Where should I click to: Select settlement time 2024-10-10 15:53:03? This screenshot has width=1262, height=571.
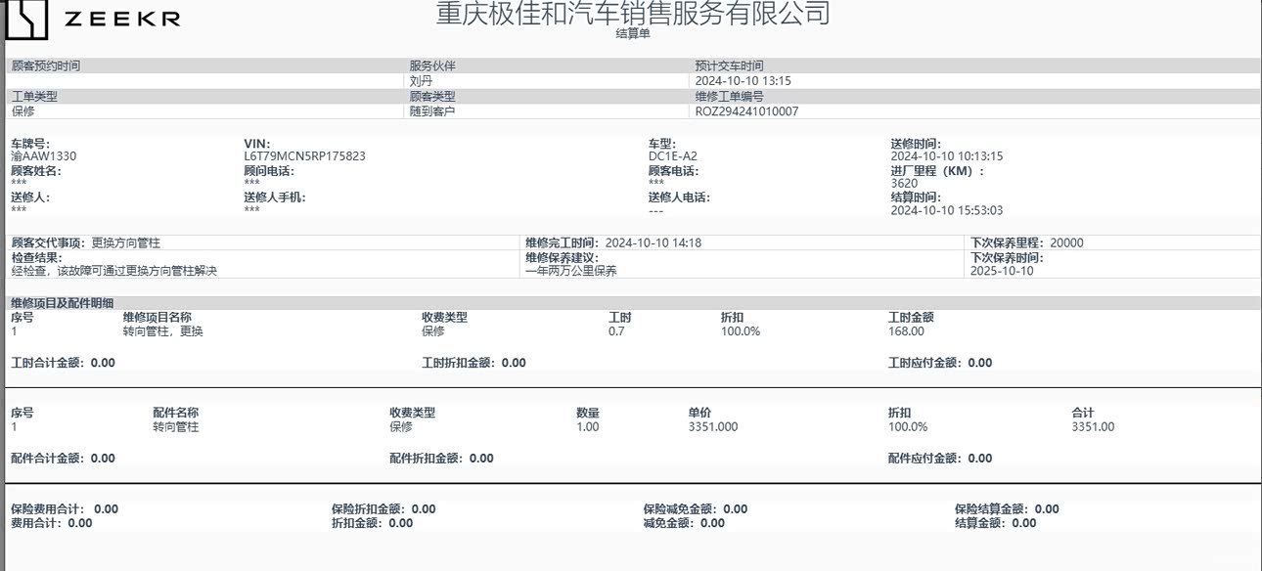[946, 210]
